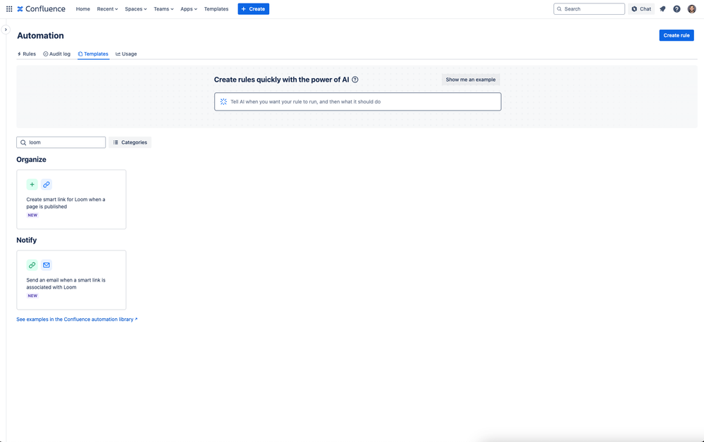Switch to the Usage tab
Image resolution: width=704 pixels, height=442 pixels.
[126, 53]
